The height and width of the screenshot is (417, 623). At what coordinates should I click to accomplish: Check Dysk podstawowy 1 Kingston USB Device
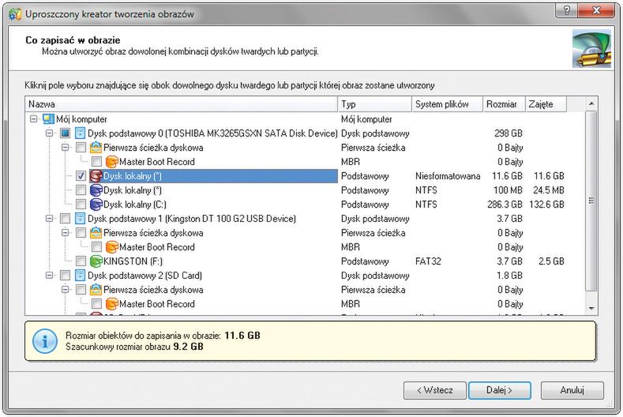[66, 219]
